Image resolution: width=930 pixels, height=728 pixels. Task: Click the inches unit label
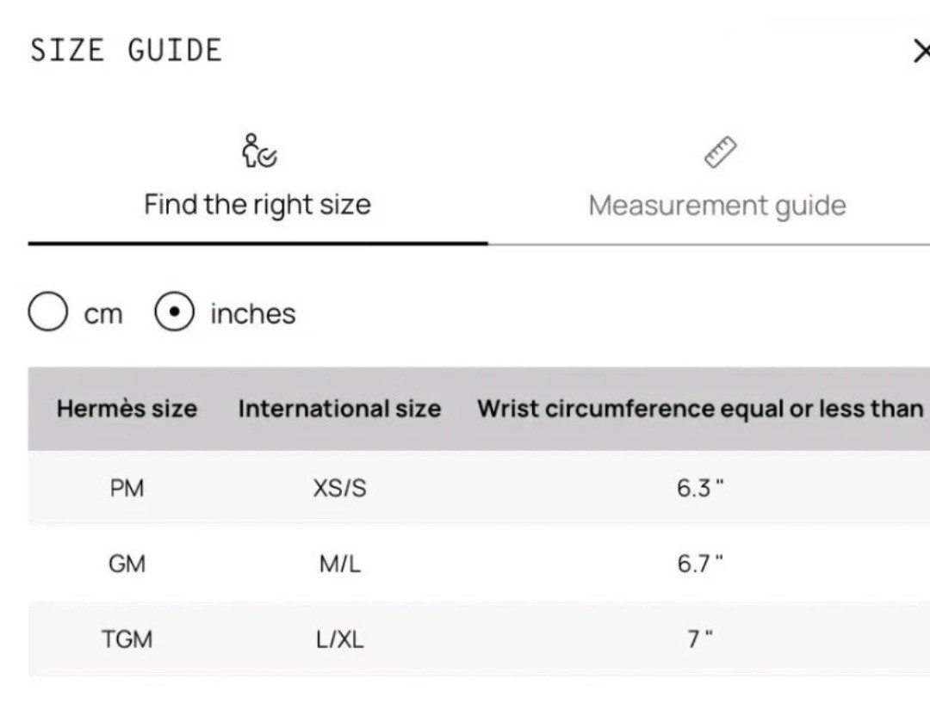[x=252, y=313]
